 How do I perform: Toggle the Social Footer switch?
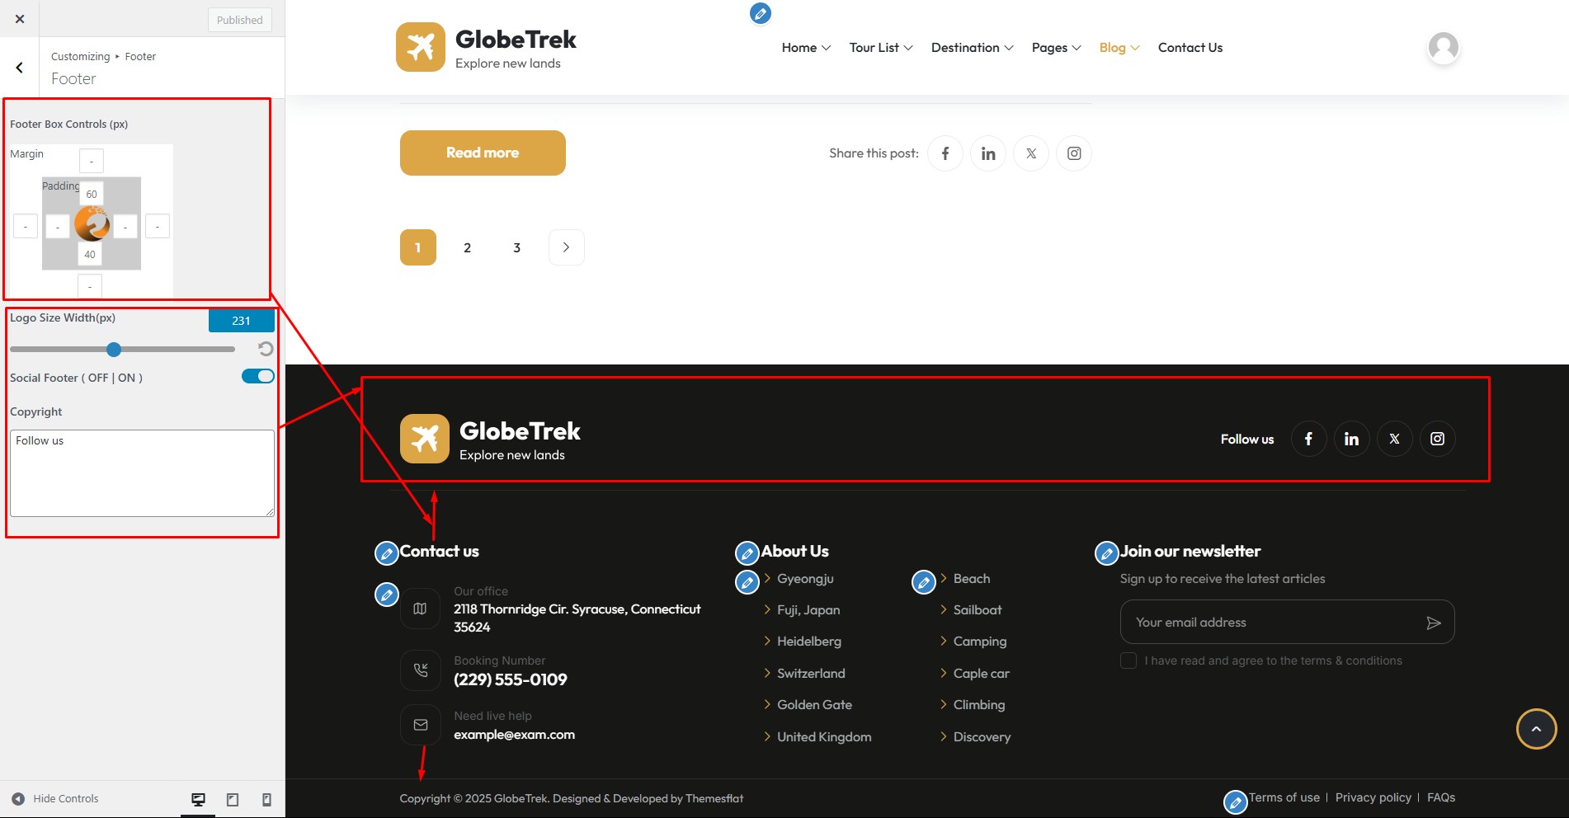[x=257, y=376]
